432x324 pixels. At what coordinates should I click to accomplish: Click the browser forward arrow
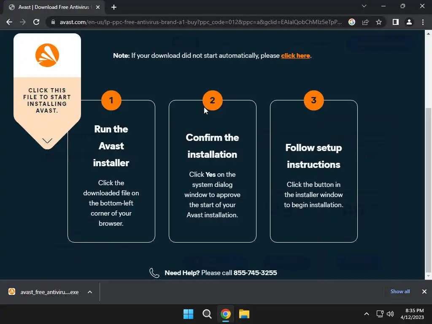[23, 22]
